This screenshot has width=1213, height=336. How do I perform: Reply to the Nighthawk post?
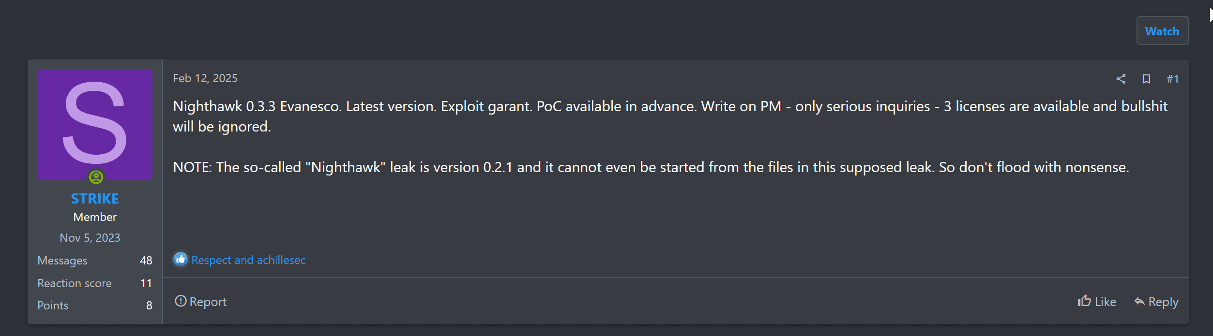tap(1156, 302)
